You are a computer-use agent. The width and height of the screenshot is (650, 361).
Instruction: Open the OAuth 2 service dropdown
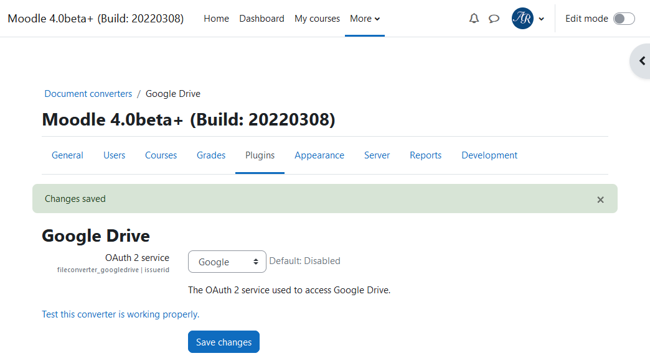tap(227, 262)
